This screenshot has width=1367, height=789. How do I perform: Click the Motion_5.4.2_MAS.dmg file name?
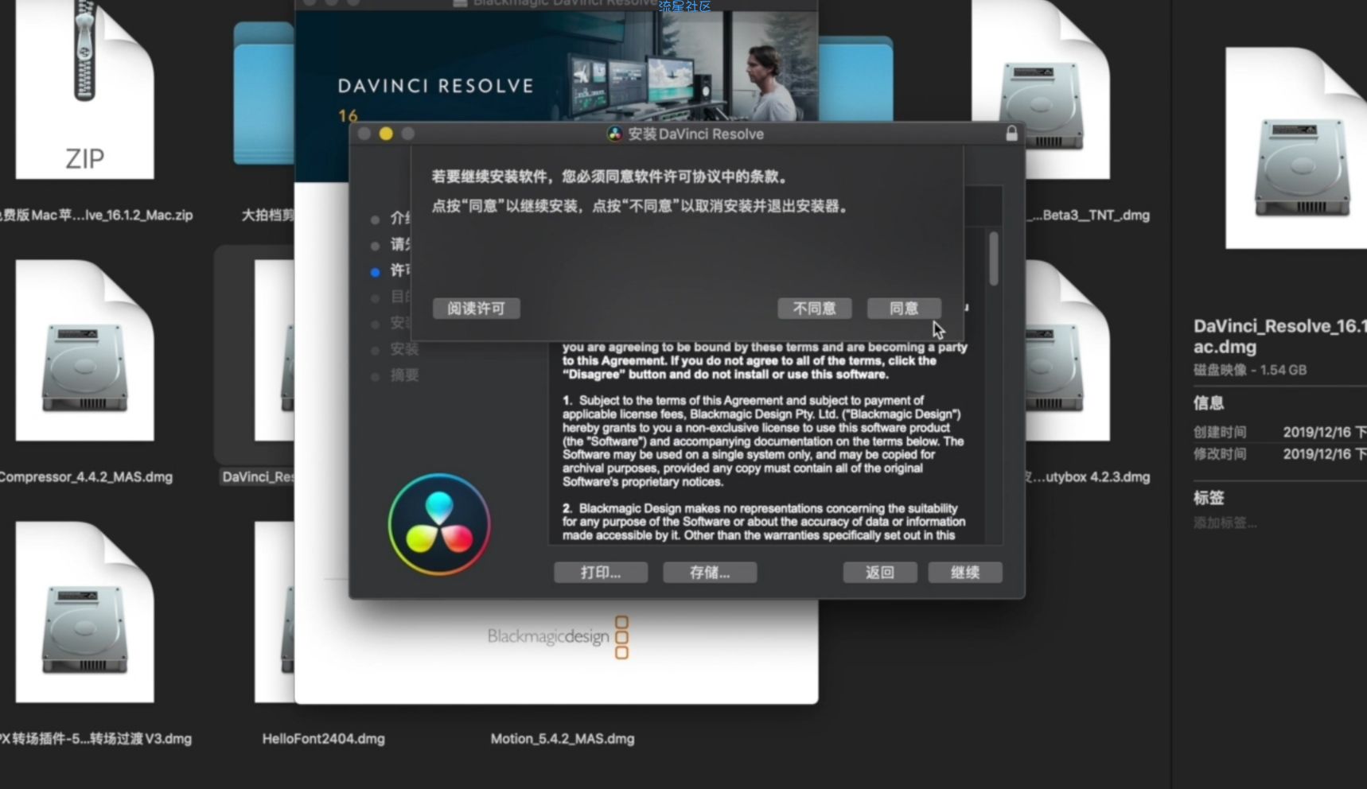[563, 739]
